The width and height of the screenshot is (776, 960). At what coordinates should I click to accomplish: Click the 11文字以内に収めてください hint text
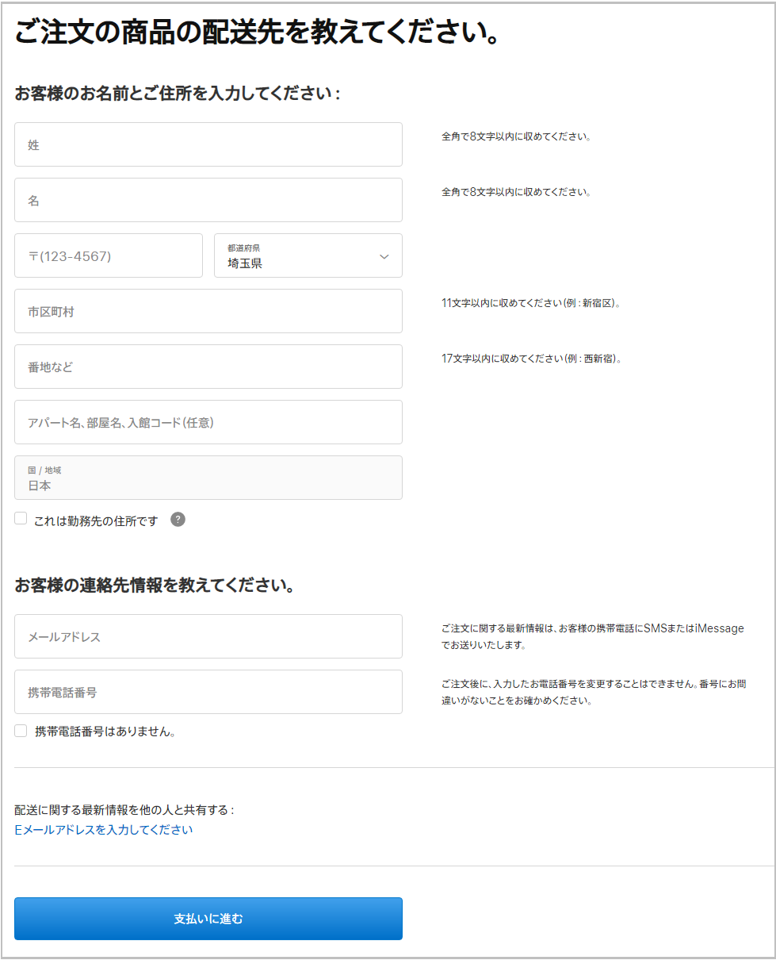[530, 303]
